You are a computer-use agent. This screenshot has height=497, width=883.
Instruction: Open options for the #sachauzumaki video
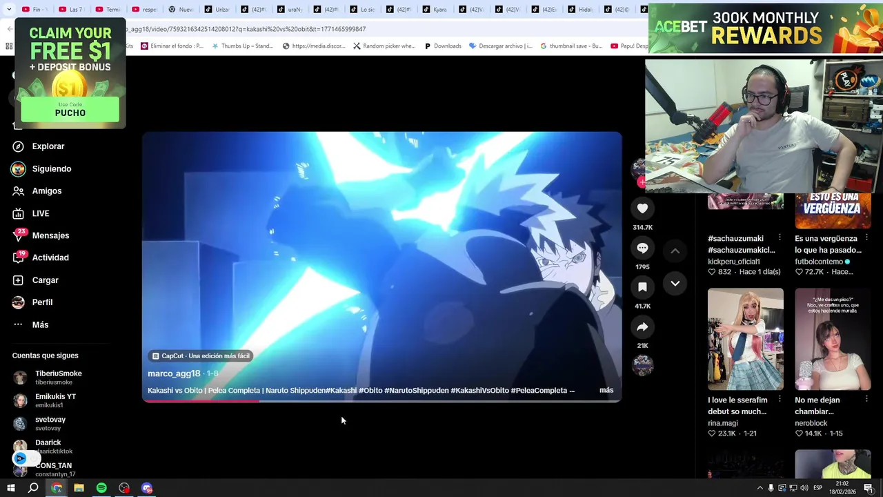780,237
